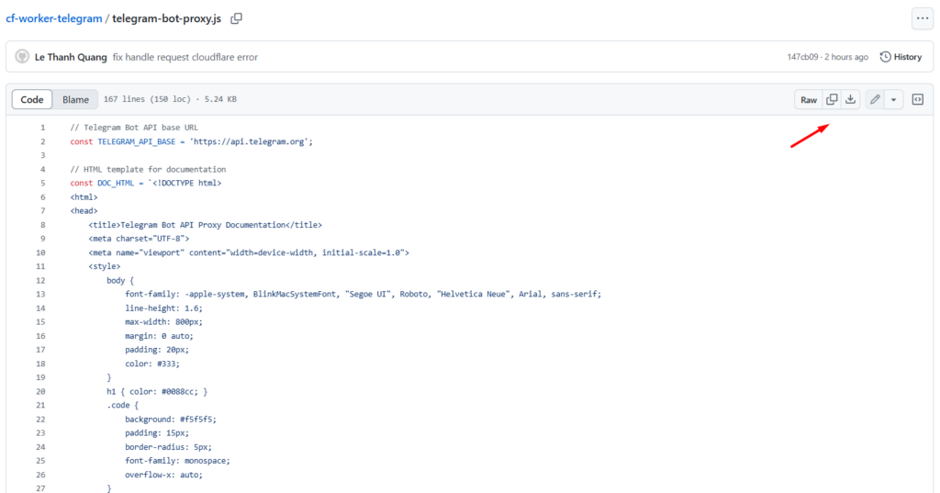Open author Le Thanh Quang profile
The width and height of the screenshot is (940, 493).
(71, 57)
